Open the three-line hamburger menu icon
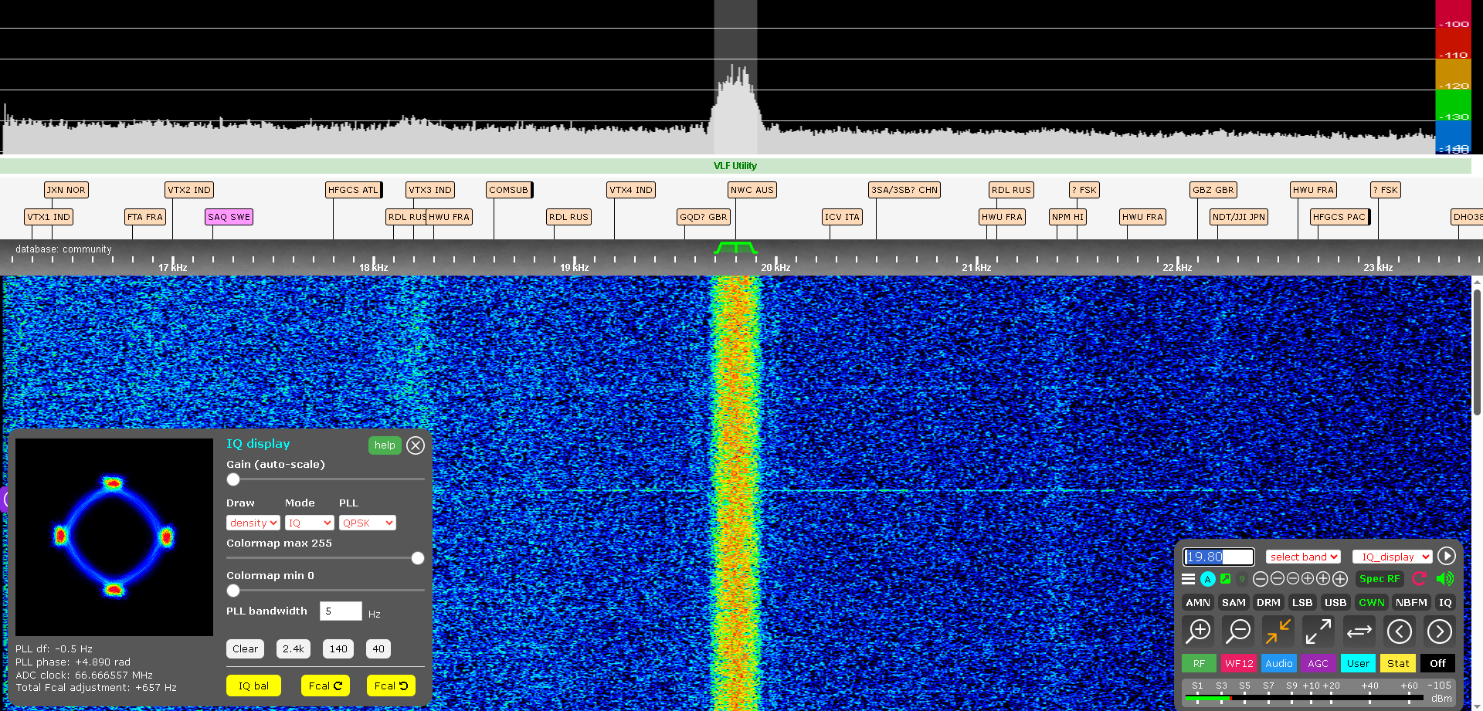 click(1188, 578)
